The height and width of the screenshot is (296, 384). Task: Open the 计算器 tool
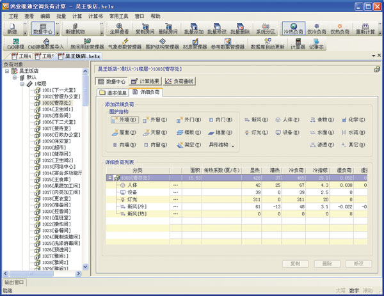point(298,43)
